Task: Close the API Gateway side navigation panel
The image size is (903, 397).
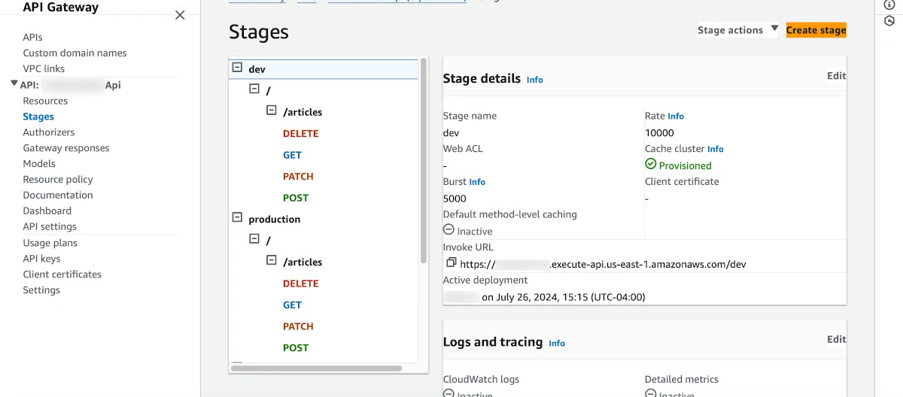Action: click(x=180, y=15)
